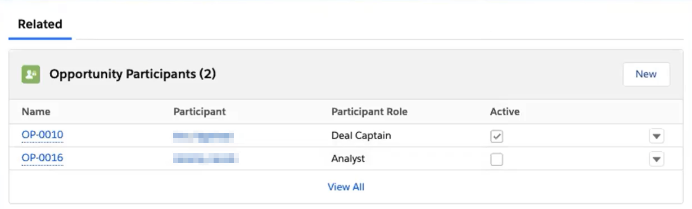Open row actions arrow for OP-0010

656,136
